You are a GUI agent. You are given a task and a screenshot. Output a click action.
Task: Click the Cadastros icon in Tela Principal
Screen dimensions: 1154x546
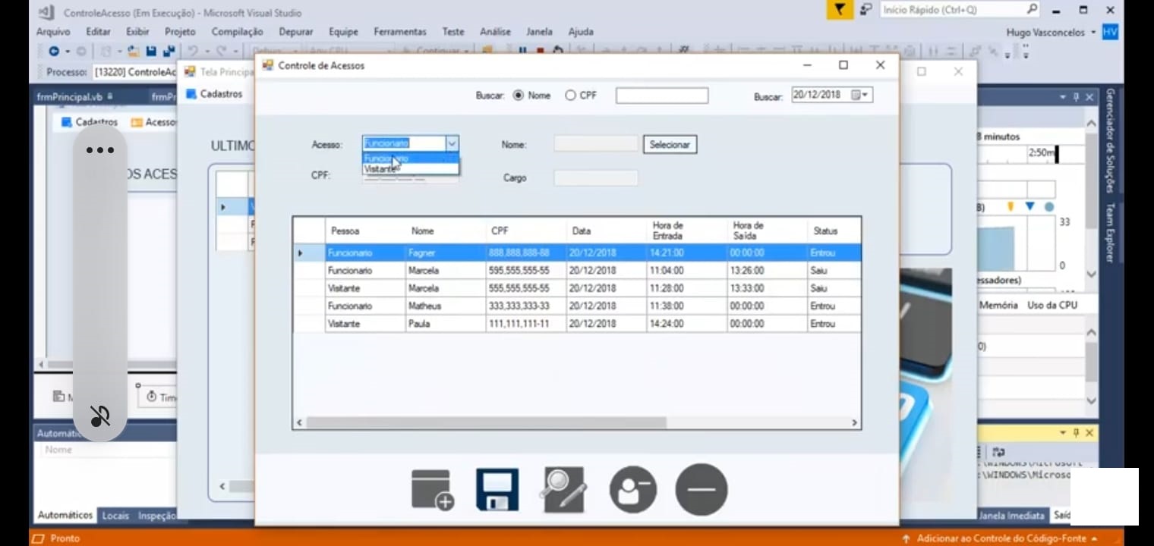point(190,94)
